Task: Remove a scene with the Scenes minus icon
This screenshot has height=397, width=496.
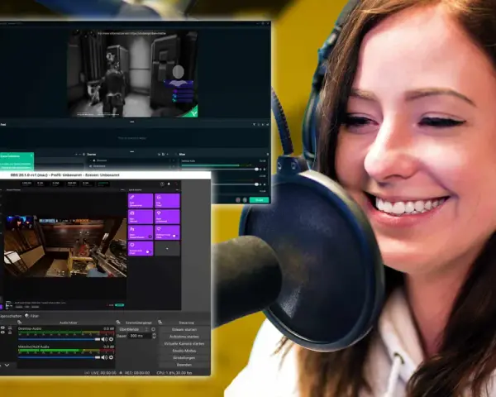Action: coord(79,155)
